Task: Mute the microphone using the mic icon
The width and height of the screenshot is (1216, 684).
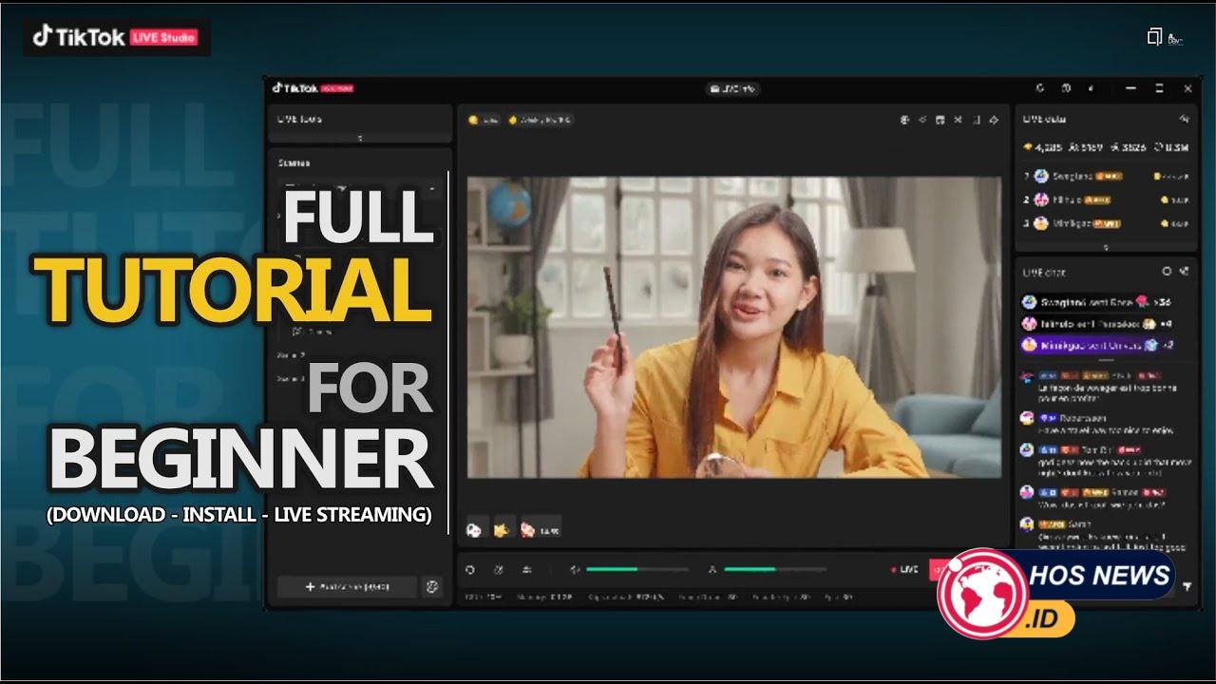Action: pos(712,570)
